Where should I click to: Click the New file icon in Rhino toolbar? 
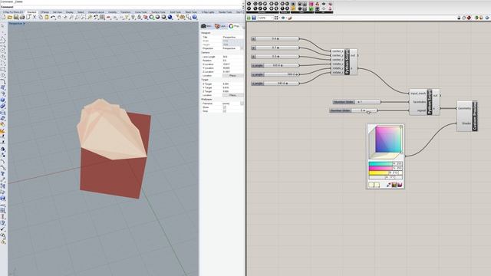(3, 17)
